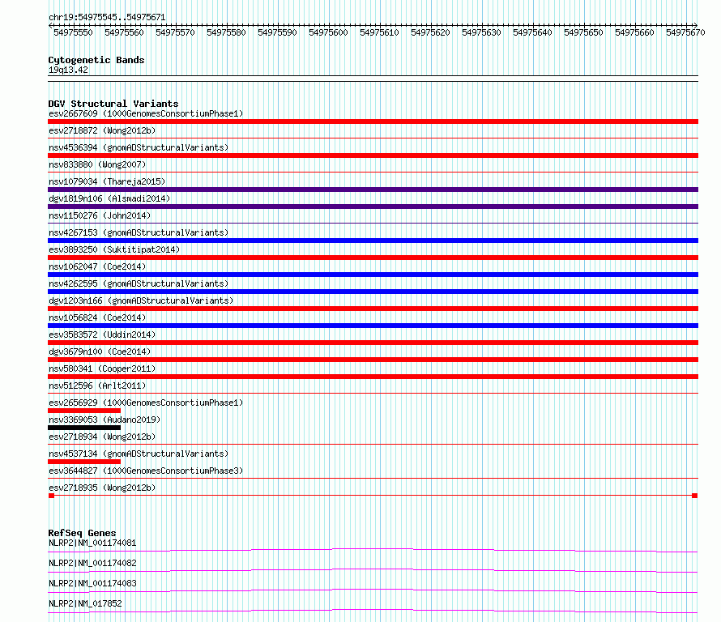The width and height of the screenshot is (721, 622).
Task: Click variant nsv580341 (Cooper2011)
Action: point(102,369)
